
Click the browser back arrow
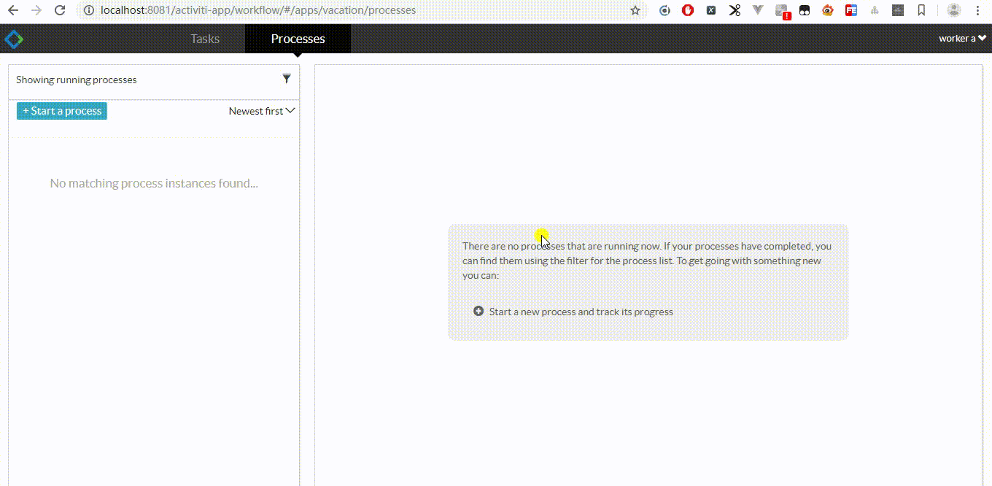coord(13,11)
